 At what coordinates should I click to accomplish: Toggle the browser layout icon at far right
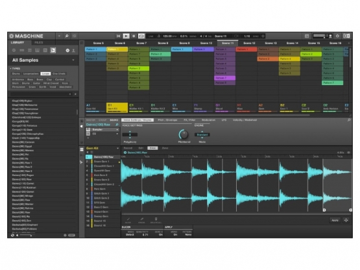pyautogui.click(x=346, y=36)
